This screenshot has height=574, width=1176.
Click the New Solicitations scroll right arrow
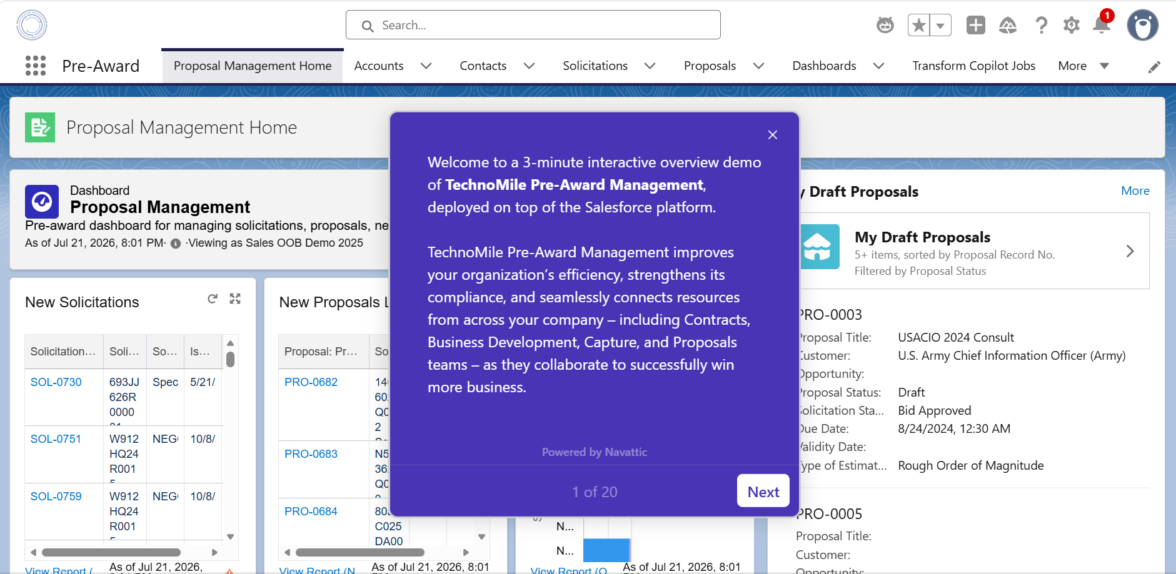pos(214,552)
